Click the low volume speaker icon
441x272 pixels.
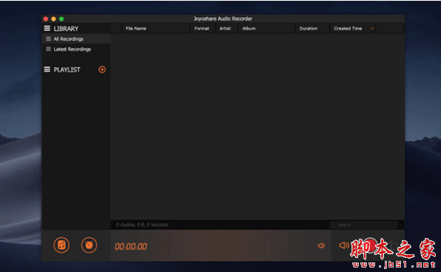[x=321, y=245]
